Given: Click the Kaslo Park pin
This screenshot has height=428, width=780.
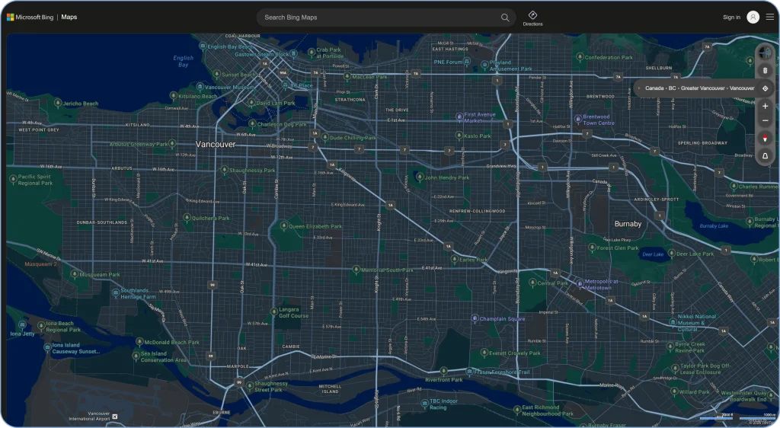Looking at the screenshot, I should 459,136.
